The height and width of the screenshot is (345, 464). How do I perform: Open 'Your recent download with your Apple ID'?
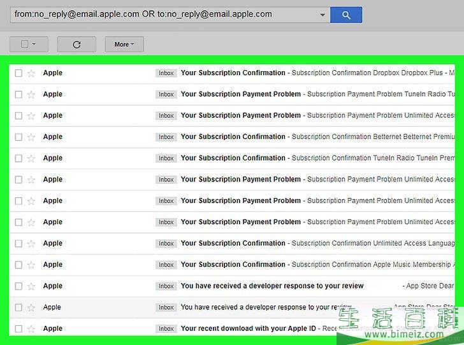249,328
